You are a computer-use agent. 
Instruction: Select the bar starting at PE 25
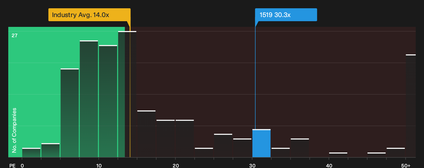tap(223, 146)
